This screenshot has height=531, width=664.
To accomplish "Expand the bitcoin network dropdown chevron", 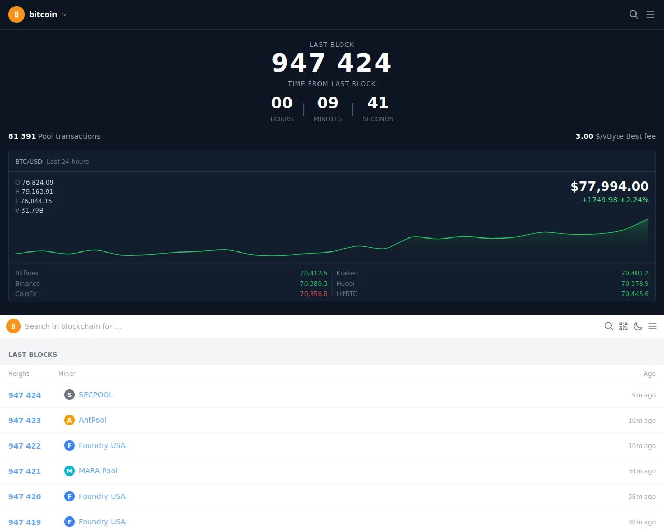I will [64, 15].
